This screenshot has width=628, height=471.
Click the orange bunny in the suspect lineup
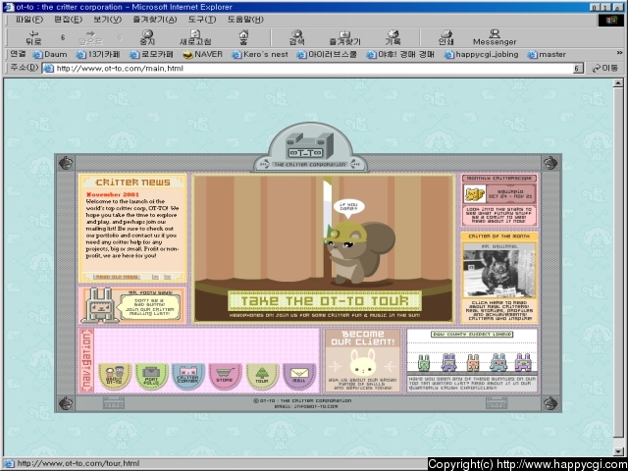coord(473,362)
